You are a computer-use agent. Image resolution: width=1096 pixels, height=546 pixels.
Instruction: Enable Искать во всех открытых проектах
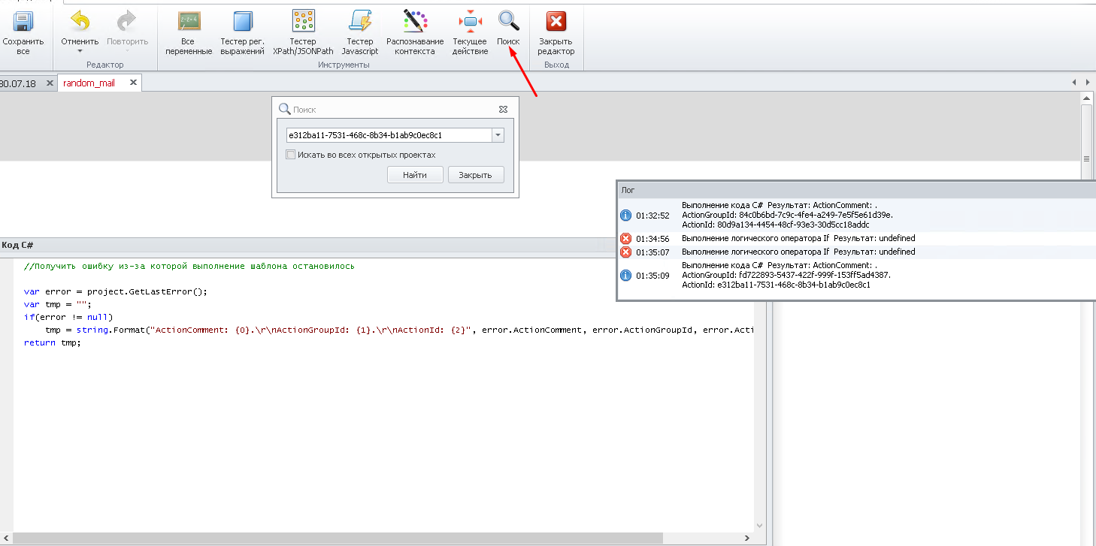pyautogui.click(x=291, y=155)
